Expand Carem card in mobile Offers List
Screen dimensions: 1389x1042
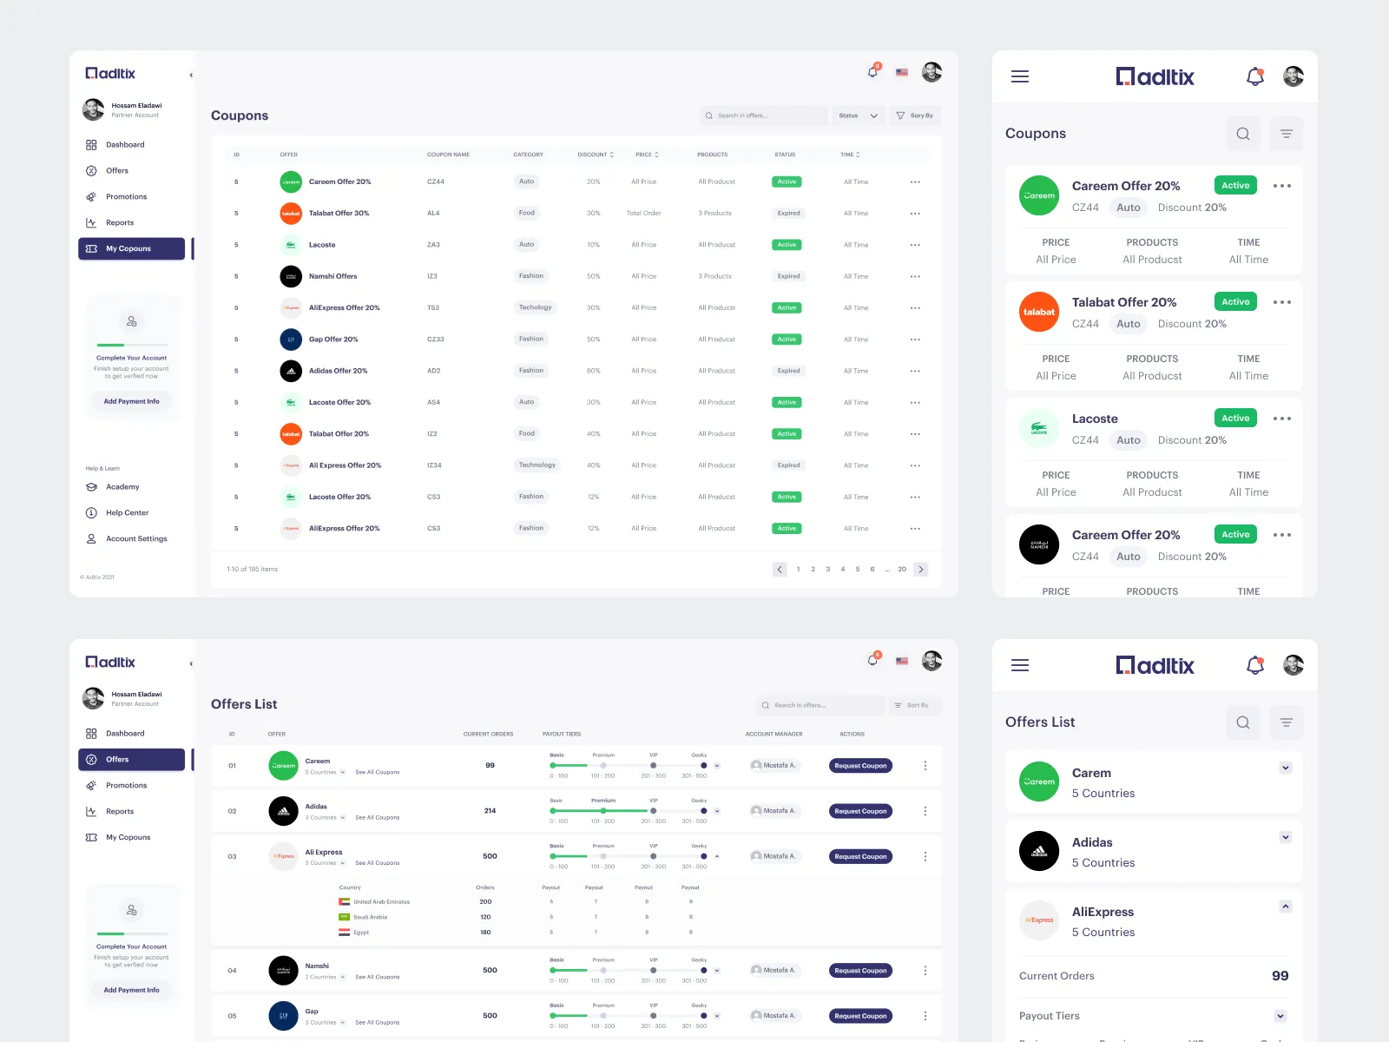(1286, 768)
